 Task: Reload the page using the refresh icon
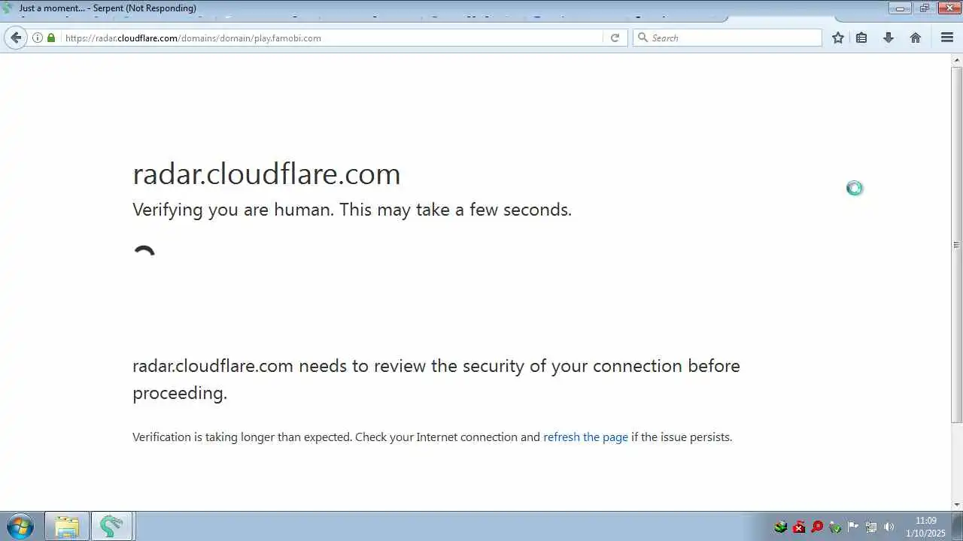click(615, 38)
